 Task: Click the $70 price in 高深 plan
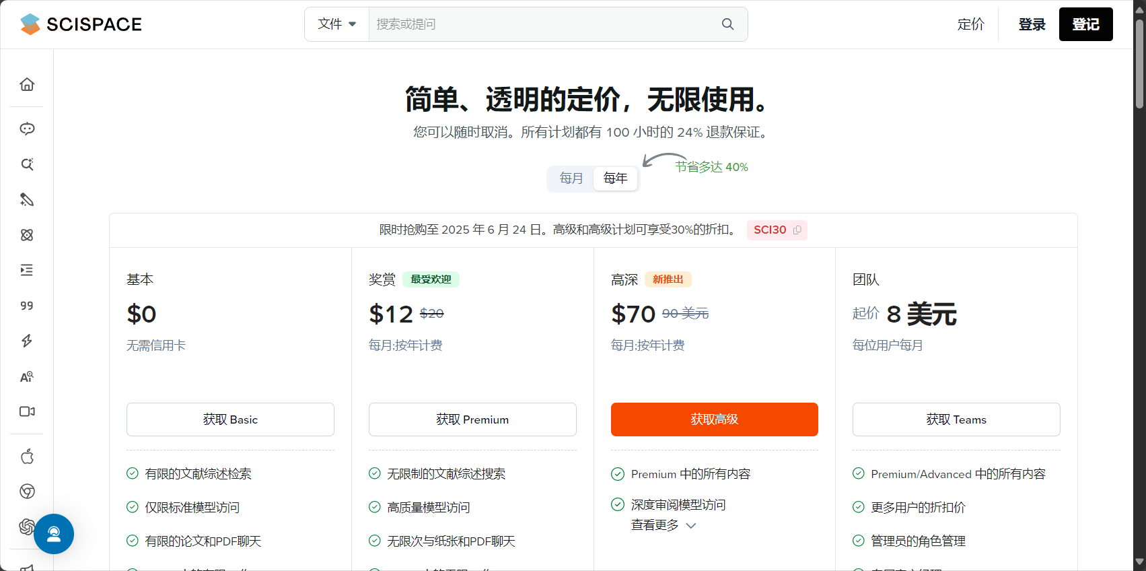pyautogui.click(x=633, y=314)
